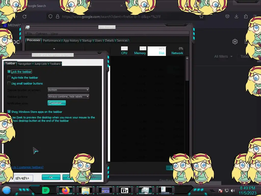Screen dimensions: 261x196
Task: Open Google quick settings gear icon
Action: [235, 42]
